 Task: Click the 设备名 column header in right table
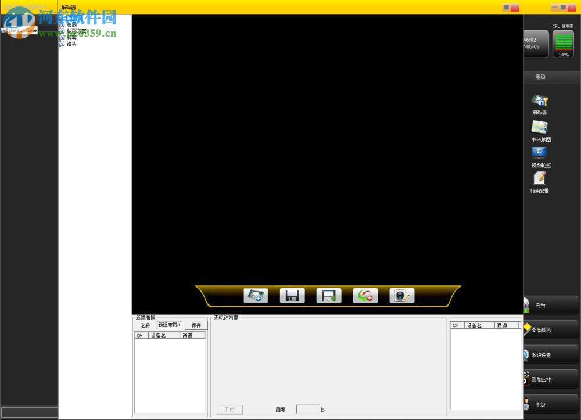click(x=479, y=325)
